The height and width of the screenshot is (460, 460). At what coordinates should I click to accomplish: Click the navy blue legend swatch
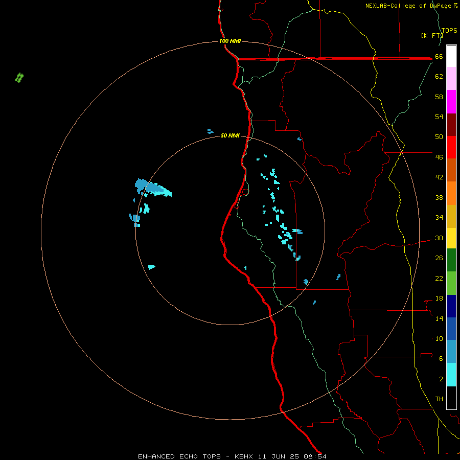click(x=451, y=306)
